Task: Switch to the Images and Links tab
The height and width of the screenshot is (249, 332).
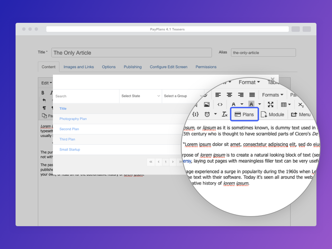Action: point(79,67)
